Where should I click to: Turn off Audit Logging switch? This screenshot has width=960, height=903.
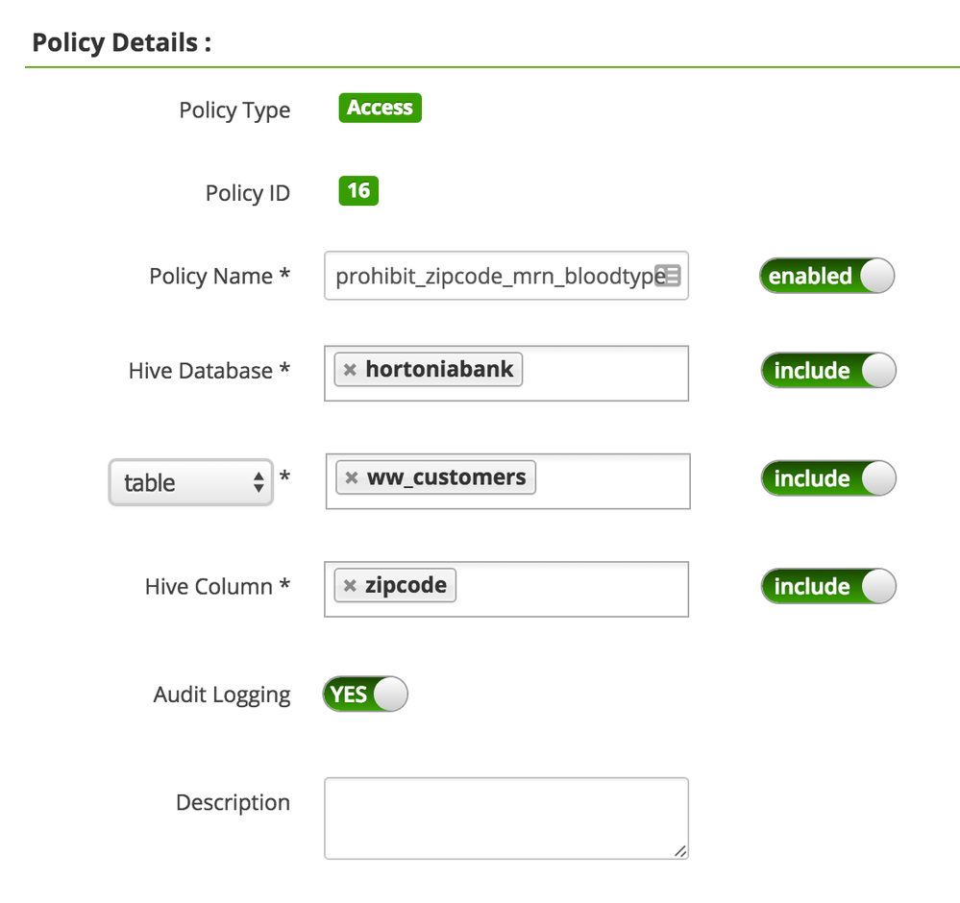pos(365,694)
